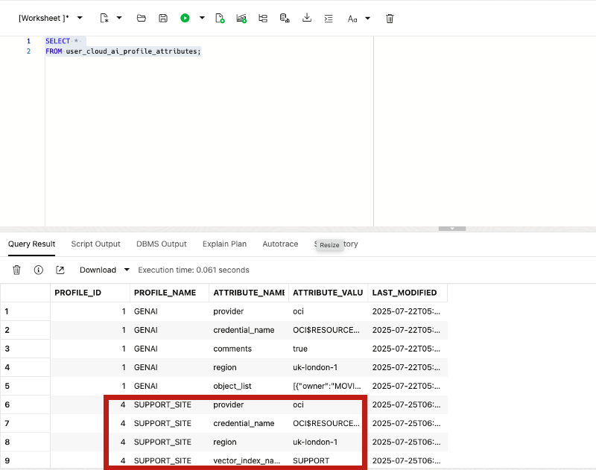
Task: Click the database commit/rollback toolbar icon
Action: (285, 18)
